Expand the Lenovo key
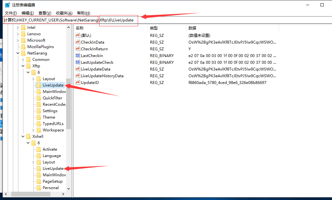 click(18, 34)
